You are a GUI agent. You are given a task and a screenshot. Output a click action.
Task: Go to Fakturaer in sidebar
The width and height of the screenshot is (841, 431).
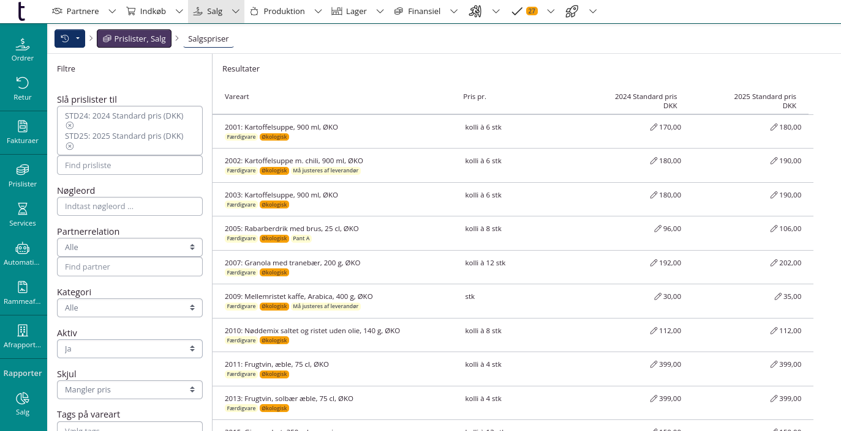pos(23,131)
